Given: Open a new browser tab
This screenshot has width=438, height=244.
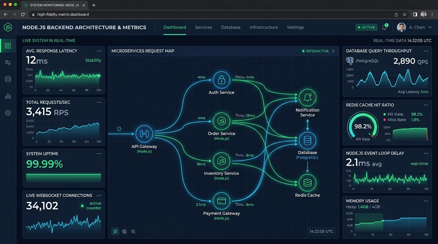Looking at the screenshot, I should coord(94,5).
